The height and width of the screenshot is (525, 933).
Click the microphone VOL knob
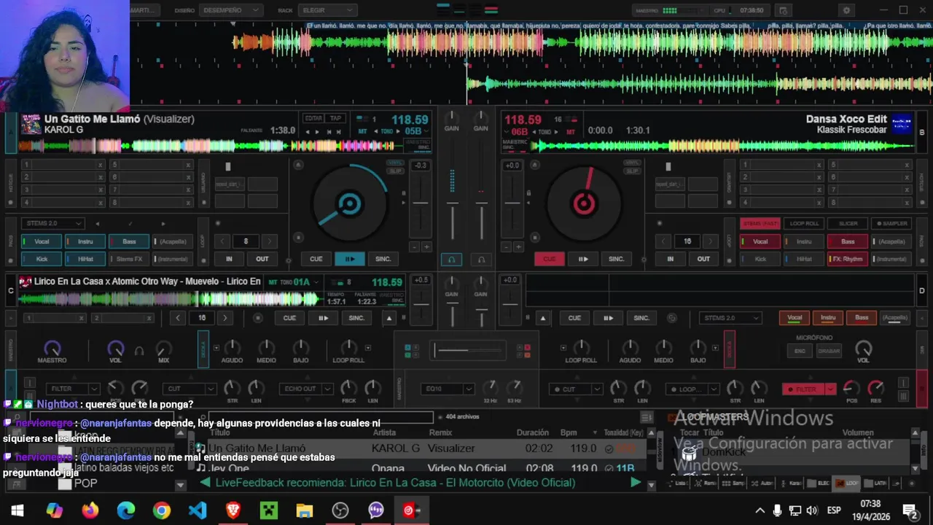(863, 349)
